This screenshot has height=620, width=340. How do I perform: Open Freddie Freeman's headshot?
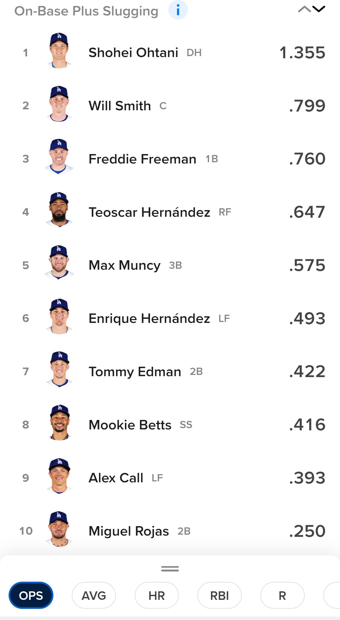[x=59, y=157]
